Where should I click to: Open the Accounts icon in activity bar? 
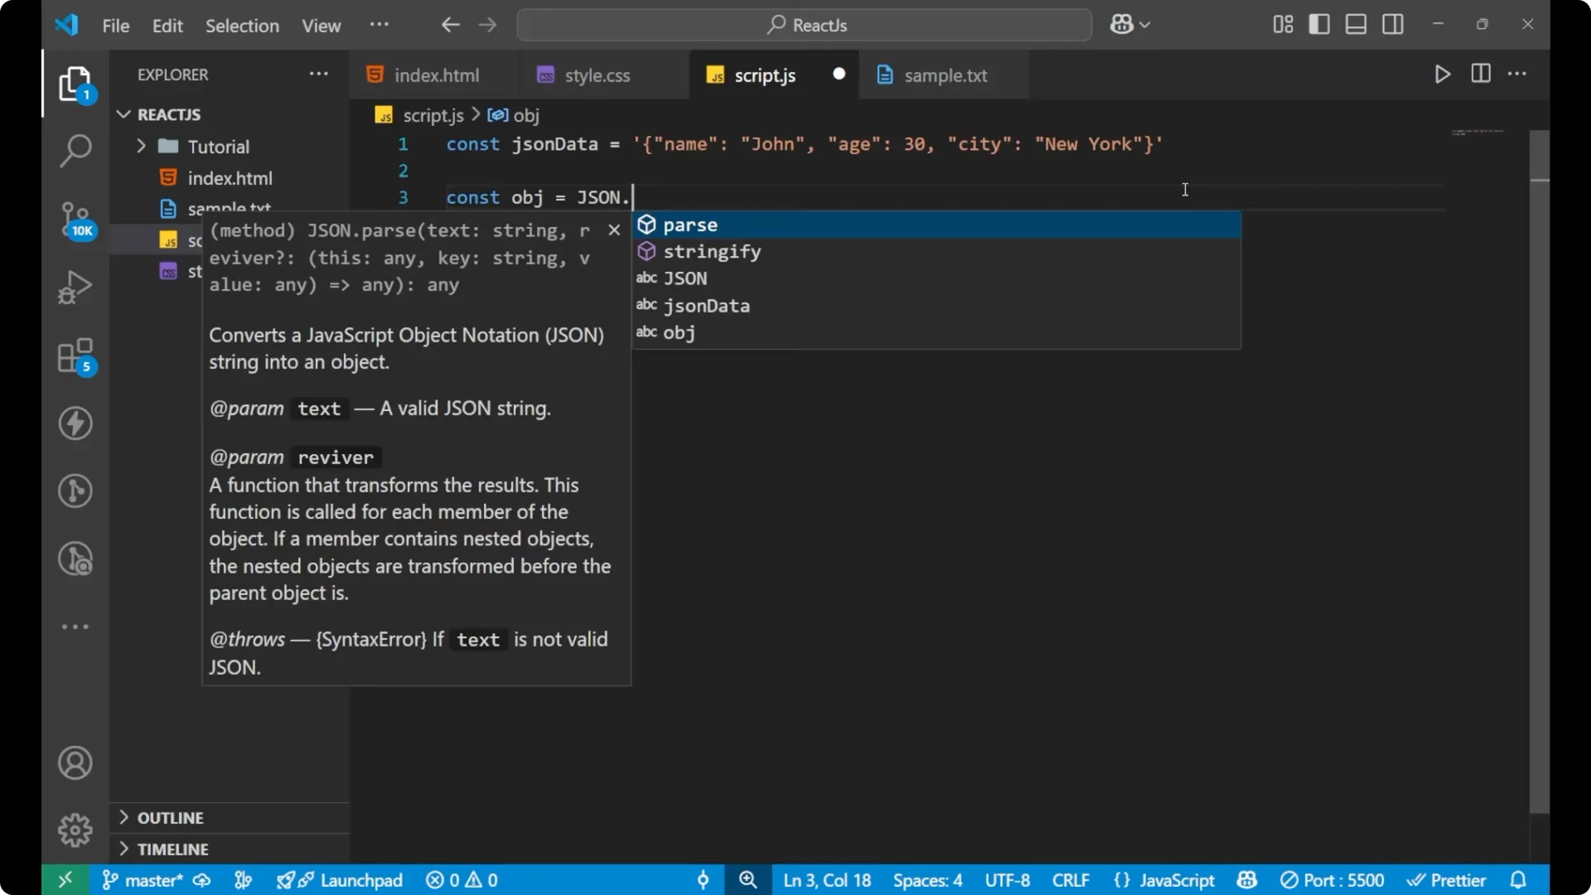pos(75,762)
